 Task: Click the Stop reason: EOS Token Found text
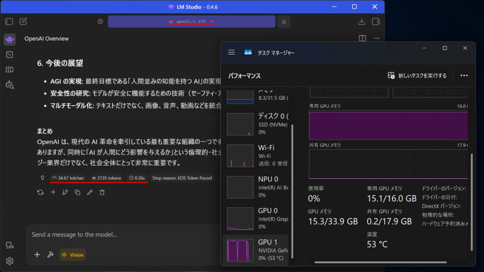click(x=182, y=178)
